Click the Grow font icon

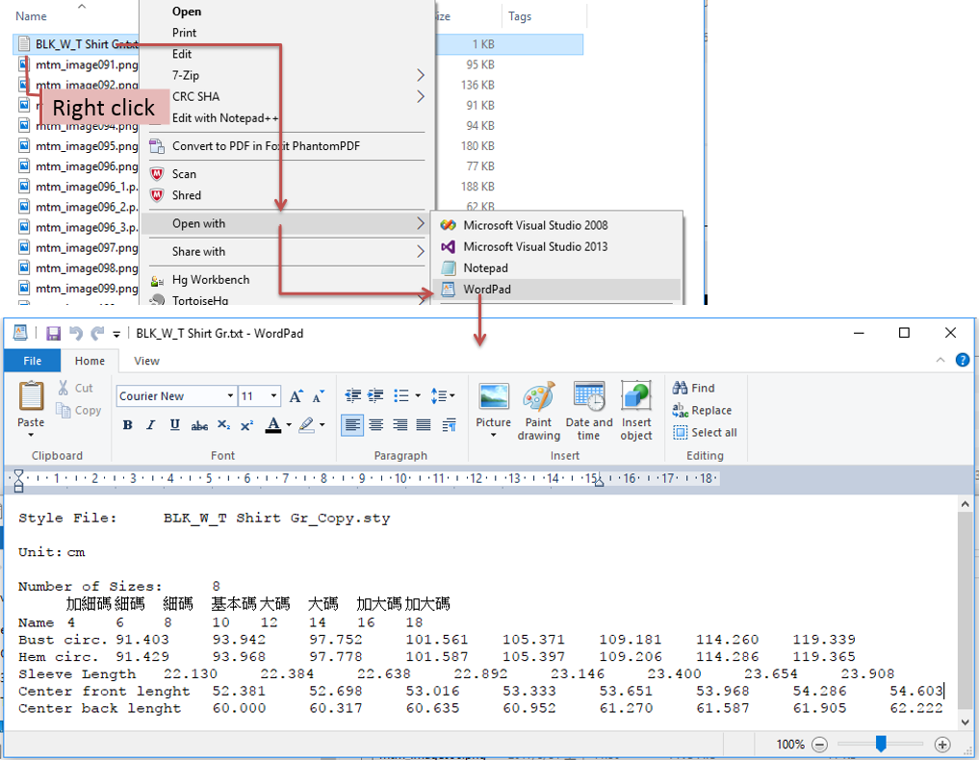click(296, 396)
